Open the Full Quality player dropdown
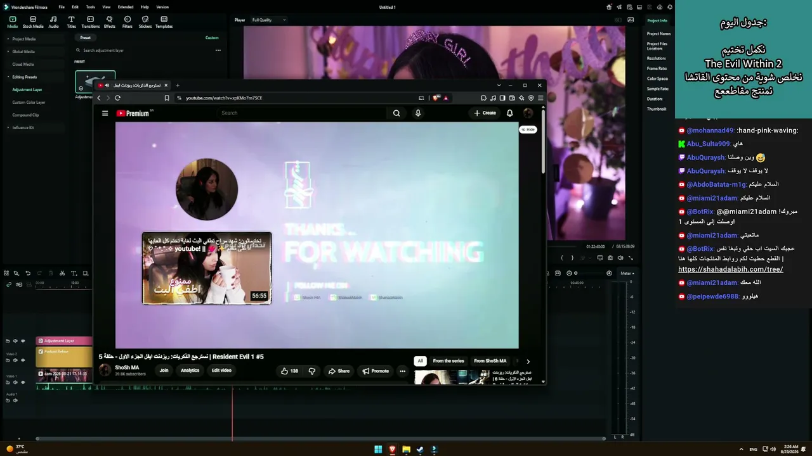812x456 pixels. click(x=268, y=20)
